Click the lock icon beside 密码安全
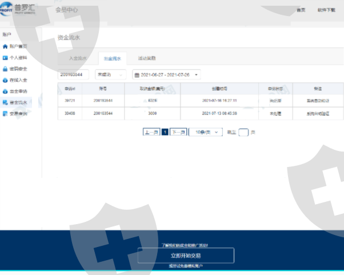344x275 pixels. coord(5,69)
